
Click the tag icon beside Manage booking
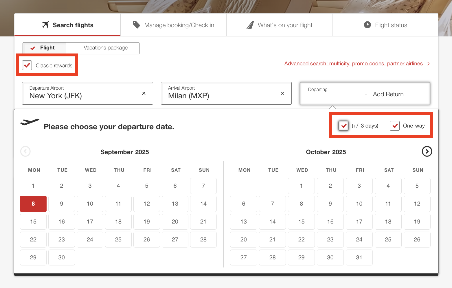tap(136, 25)
